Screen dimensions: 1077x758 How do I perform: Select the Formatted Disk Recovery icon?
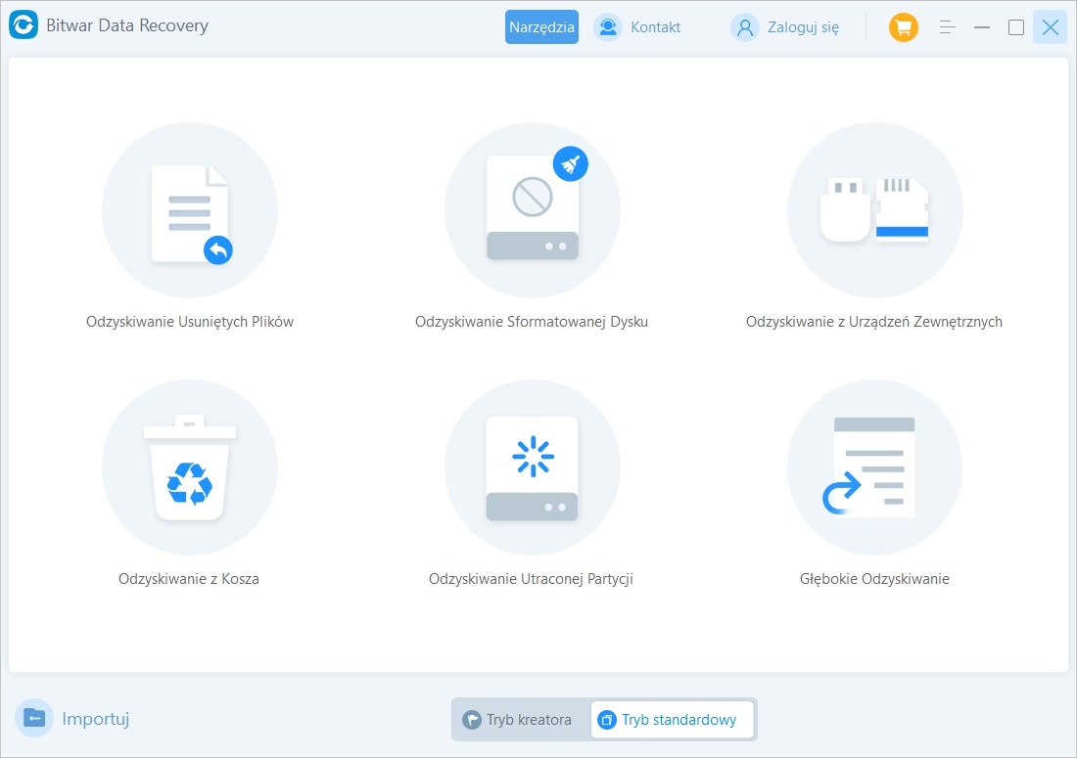tap(533, 210)
